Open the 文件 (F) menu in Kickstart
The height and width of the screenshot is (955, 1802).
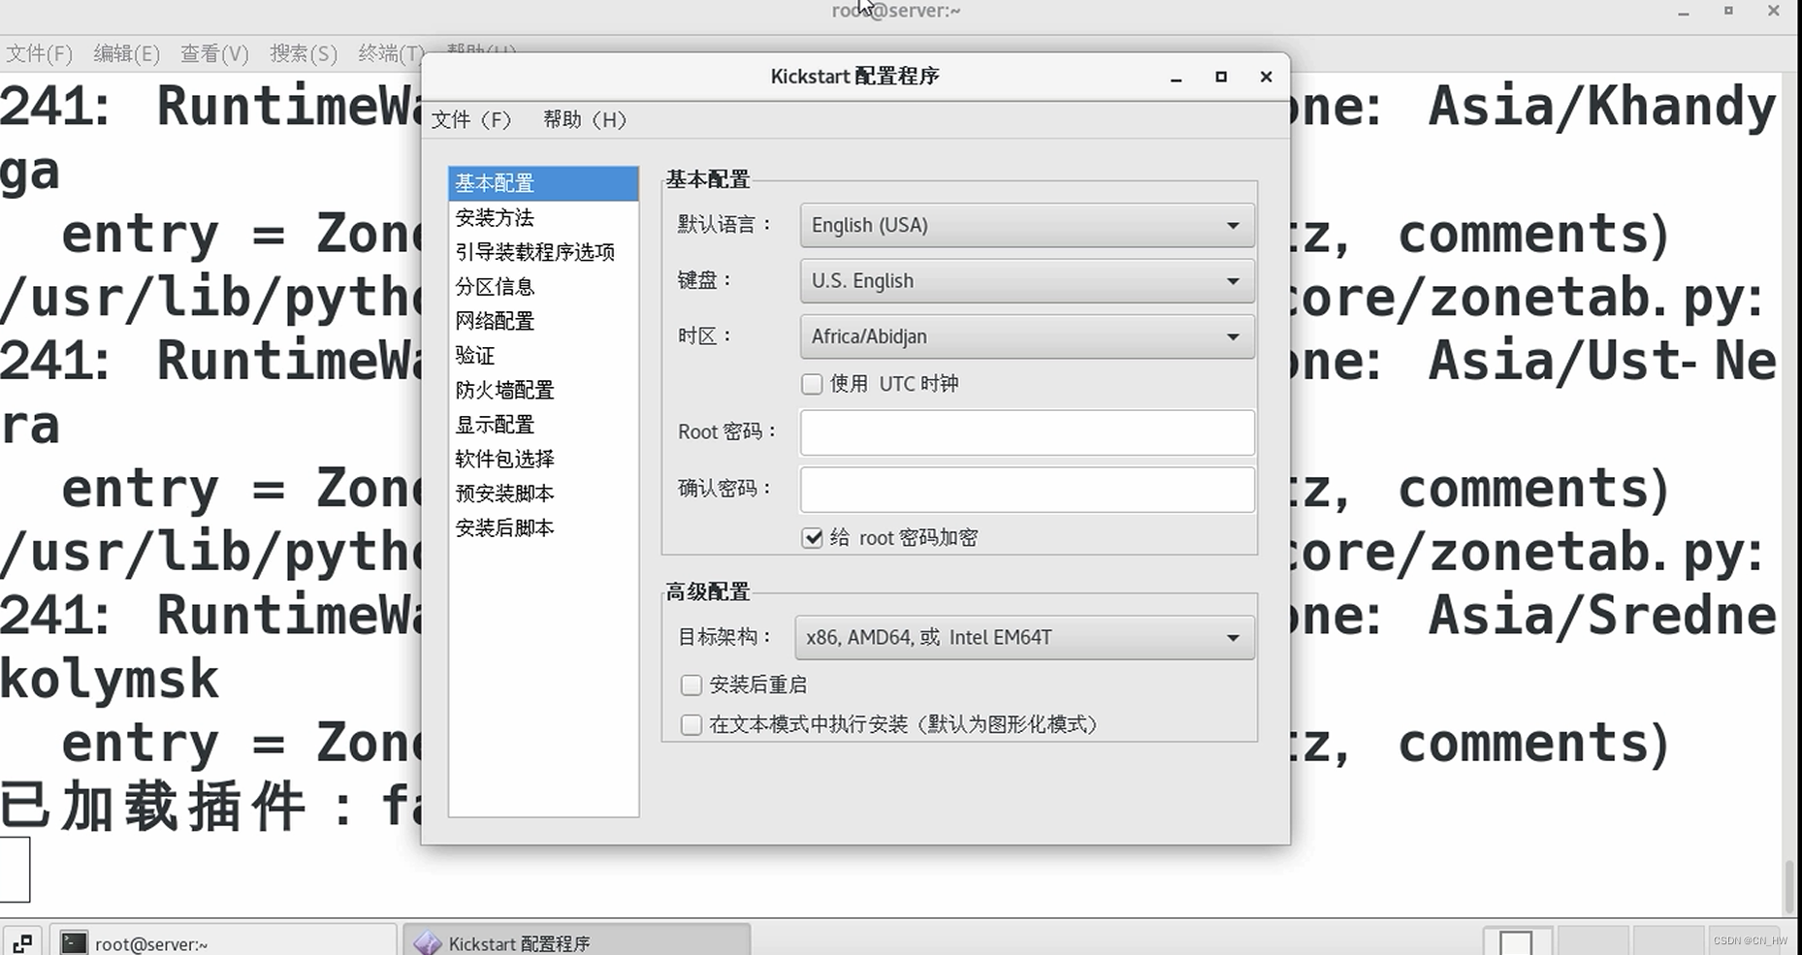(x=471, y=119)
